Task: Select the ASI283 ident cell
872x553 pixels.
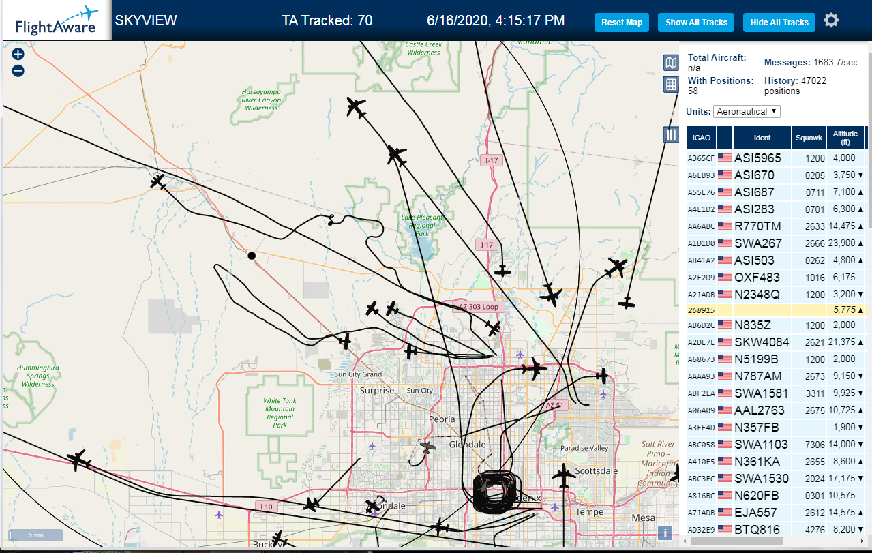Action: click(762, 209)
